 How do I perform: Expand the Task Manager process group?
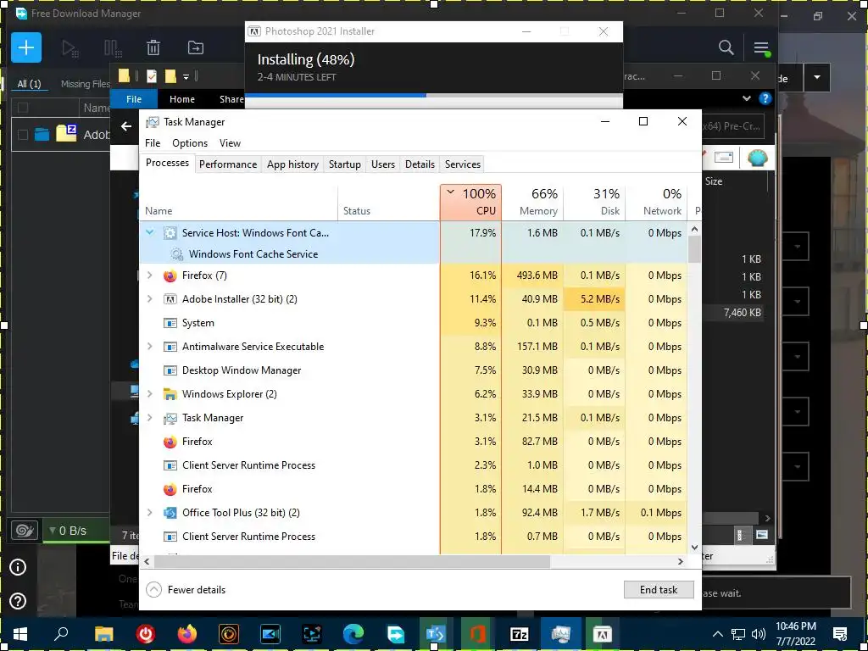click(150, 418)
